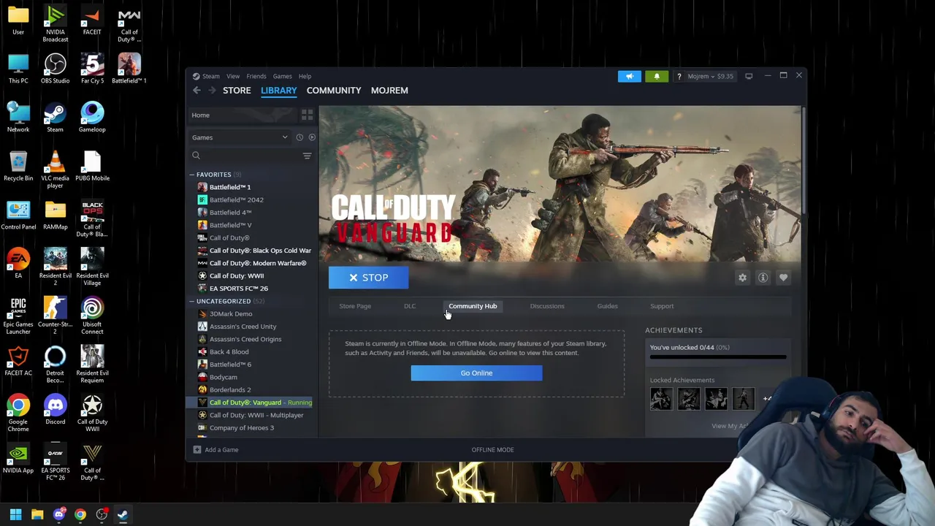The height and width of the screenshot is (526, 935).
Task: Open the DLC link
Action: pos(410,306)
